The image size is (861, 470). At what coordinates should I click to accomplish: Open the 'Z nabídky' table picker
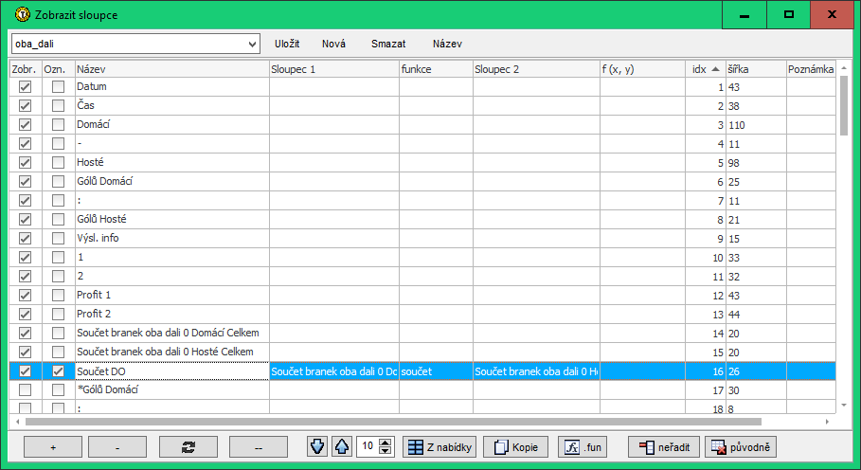pos(439,446)
